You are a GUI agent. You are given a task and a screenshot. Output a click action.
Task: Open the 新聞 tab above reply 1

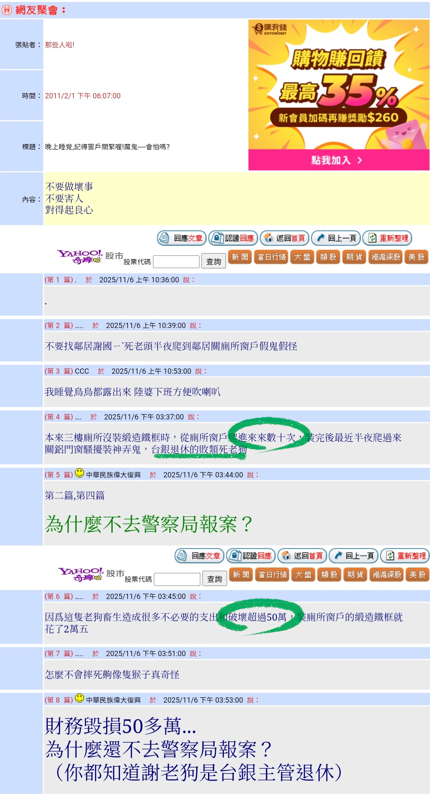[x=240, y=257]
